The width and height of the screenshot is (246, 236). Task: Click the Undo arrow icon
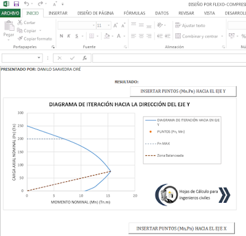[26, 4]
